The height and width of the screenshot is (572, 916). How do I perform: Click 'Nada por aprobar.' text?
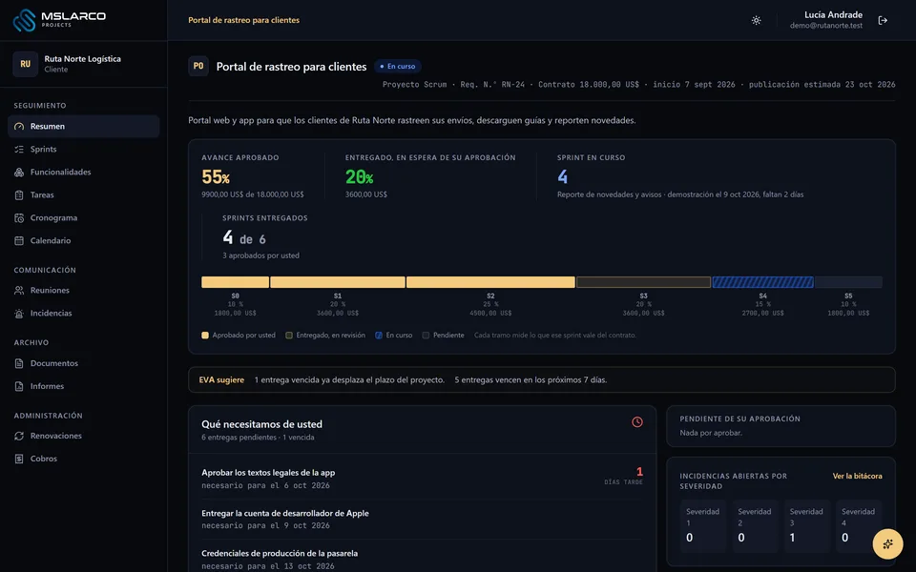tap(711, 433)
